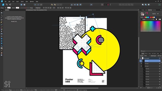Switch to the Pixel persona icon
The width and height of the screenshot is (162, 91).
(x=7, y=5)
